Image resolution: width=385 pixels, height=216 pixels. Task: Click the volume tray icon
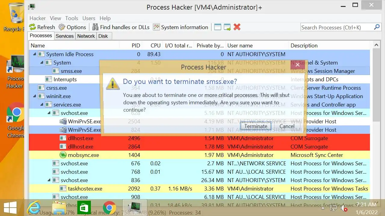click(344, 208)
